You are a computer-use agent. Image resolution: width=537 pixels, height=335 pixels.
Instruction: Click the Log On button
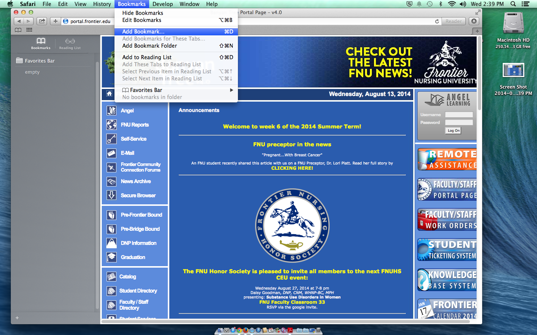coord(454,131)
